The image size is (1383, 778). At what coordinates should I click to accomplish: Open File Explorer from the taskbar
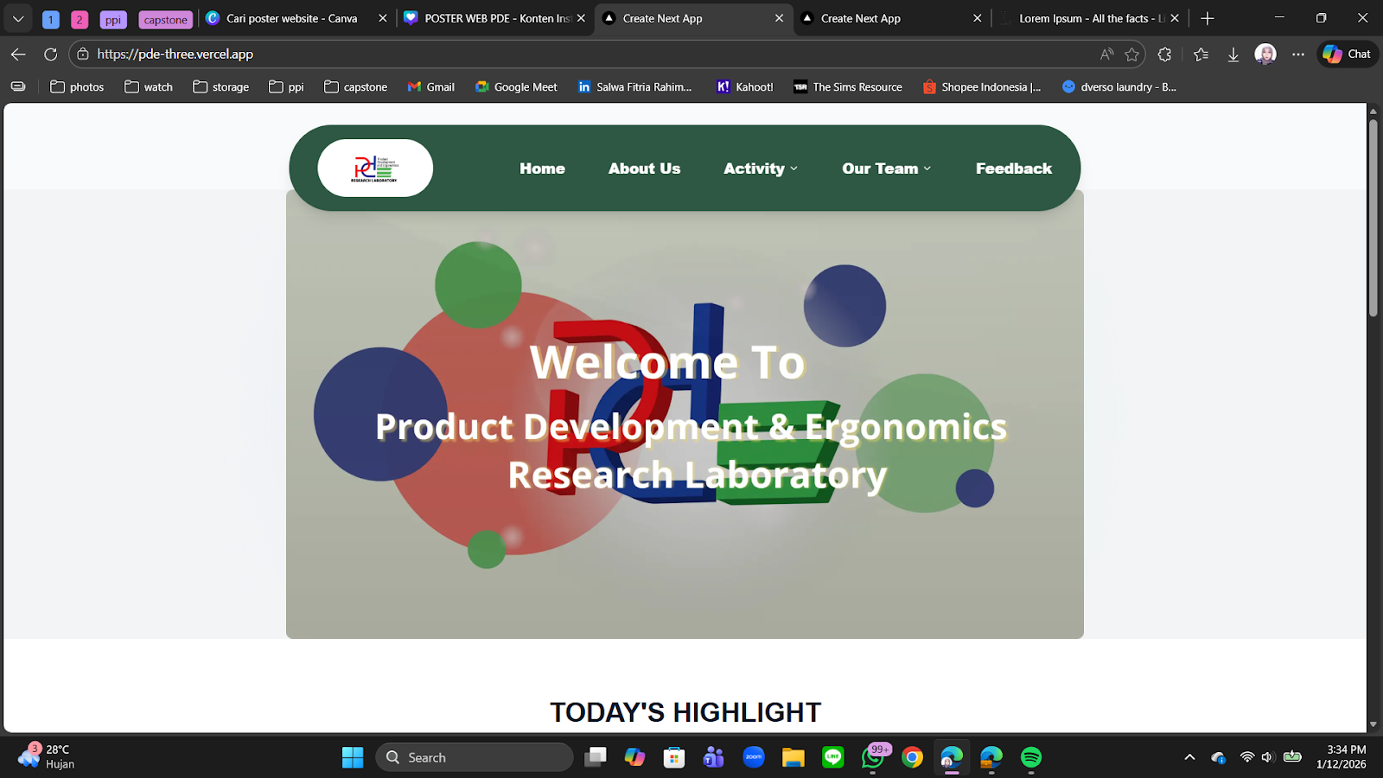793,757
